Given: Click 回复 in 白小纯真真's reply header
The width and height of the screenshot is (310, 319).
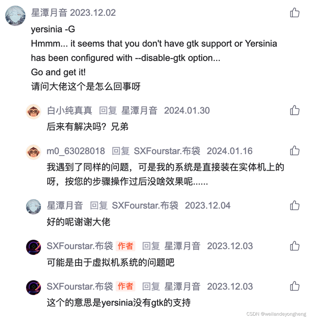Looking at the screenshot, I should pos(108,110).
